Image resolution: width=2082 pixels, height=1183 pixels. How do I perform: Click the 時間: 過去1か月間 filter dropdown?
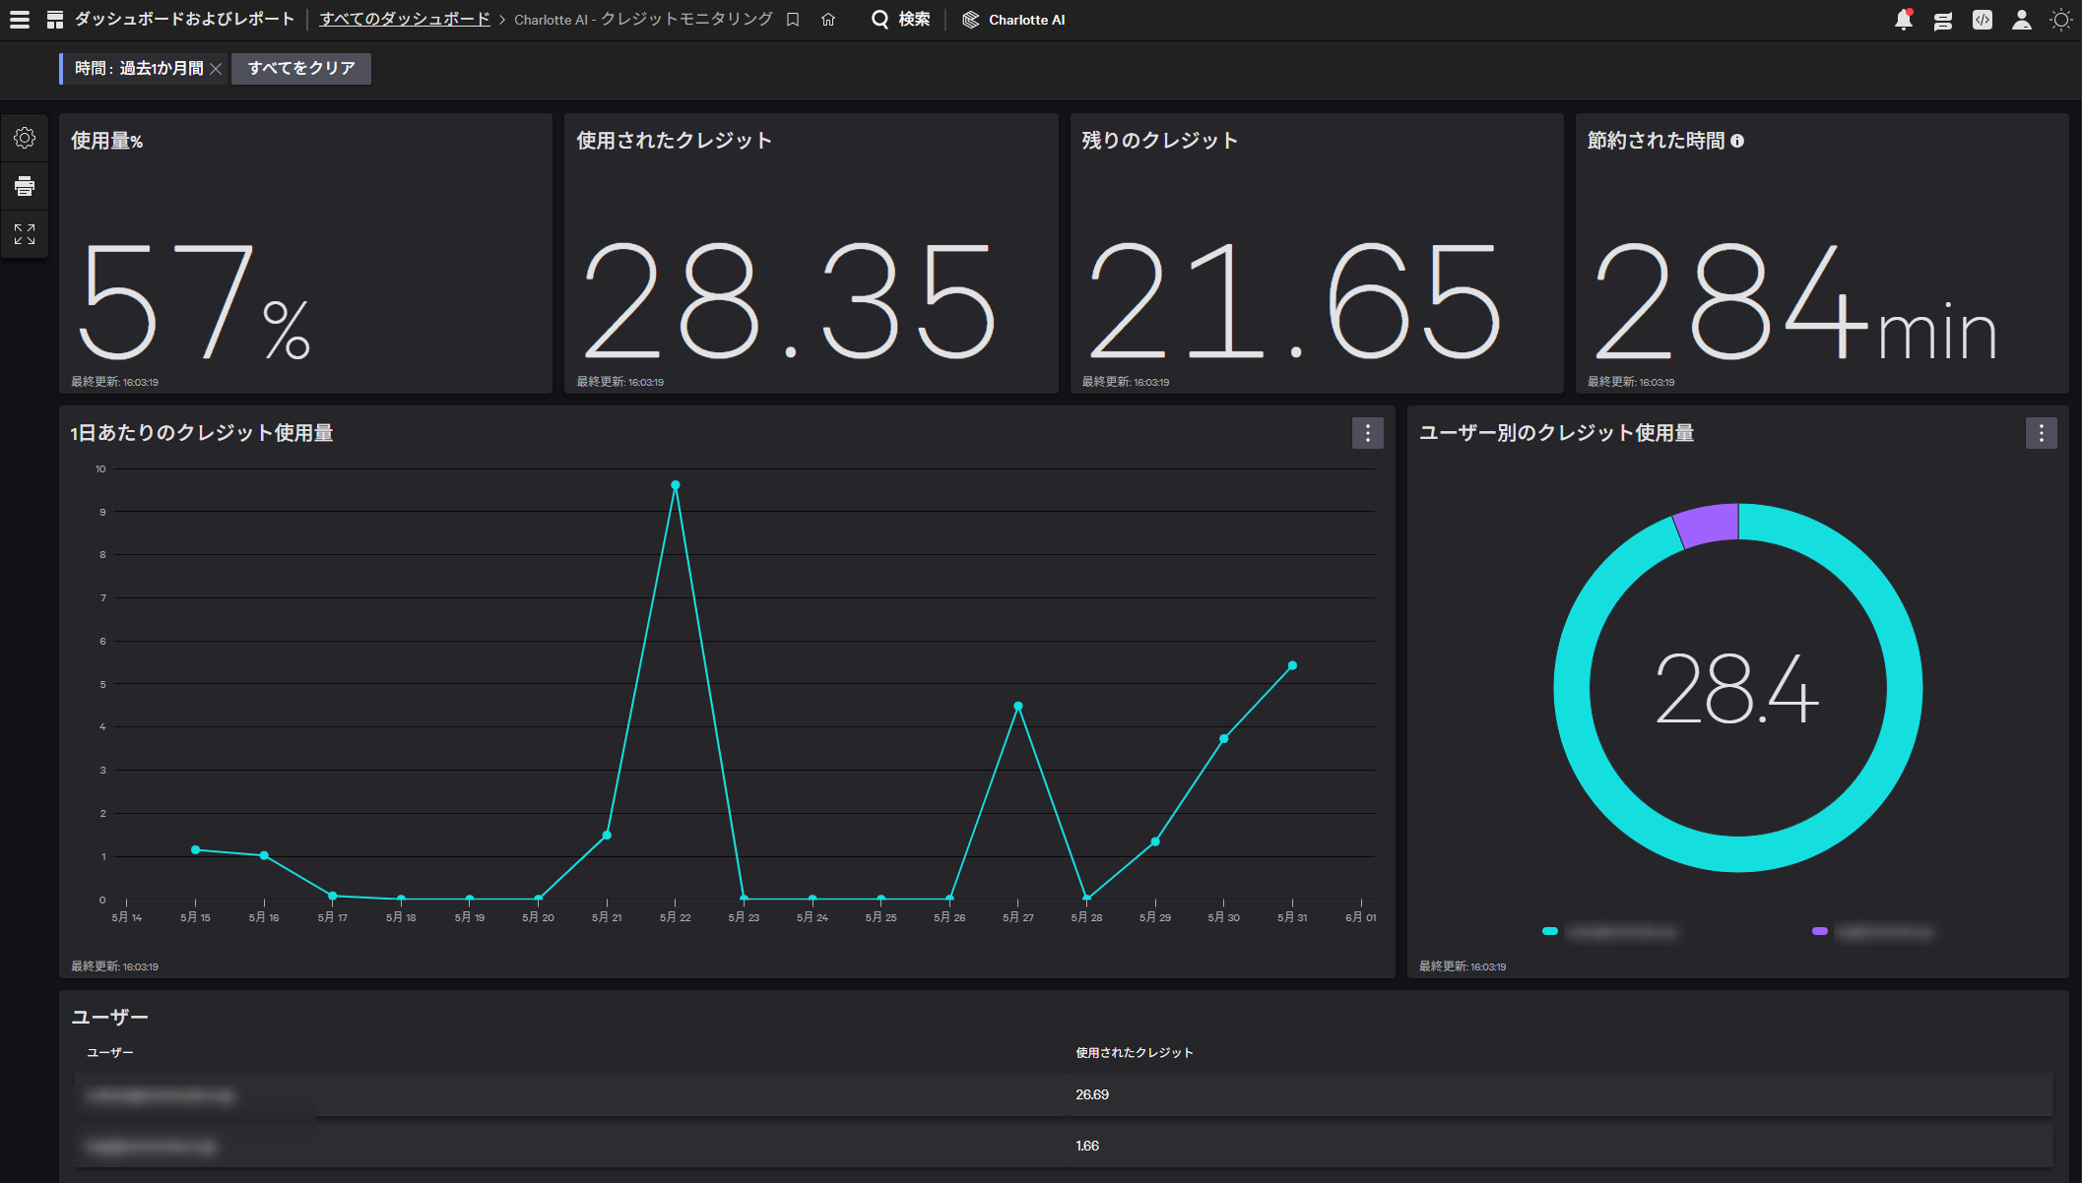tap(139, 69)
